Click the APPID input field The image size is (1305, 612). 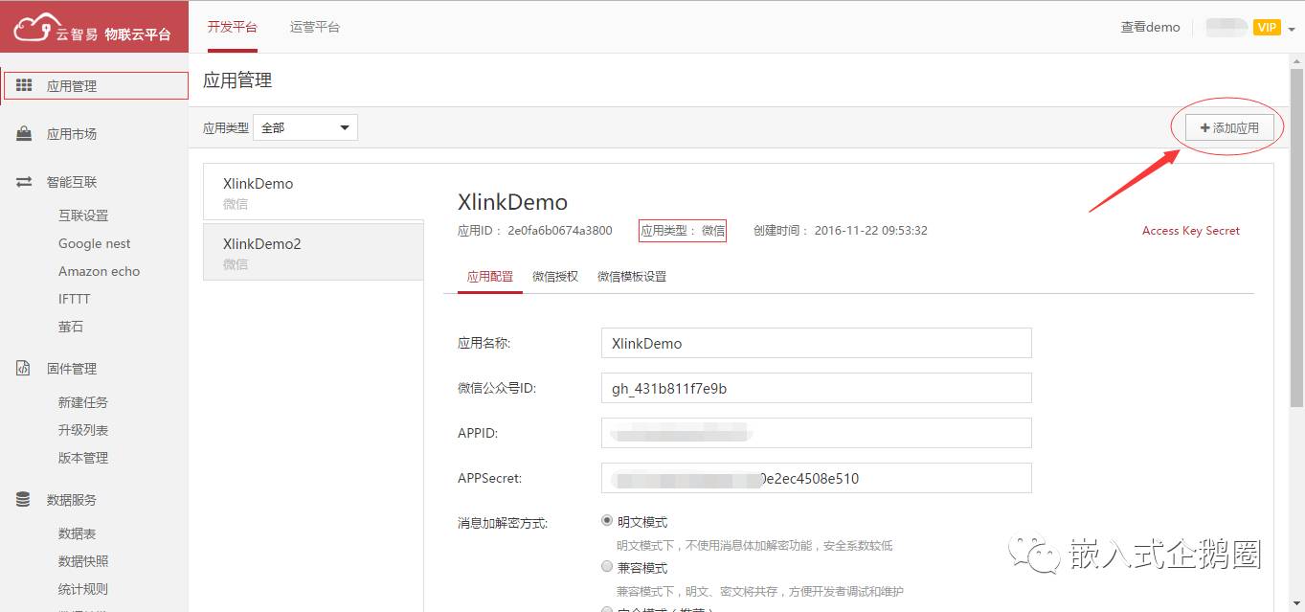[x=817, y=433]
